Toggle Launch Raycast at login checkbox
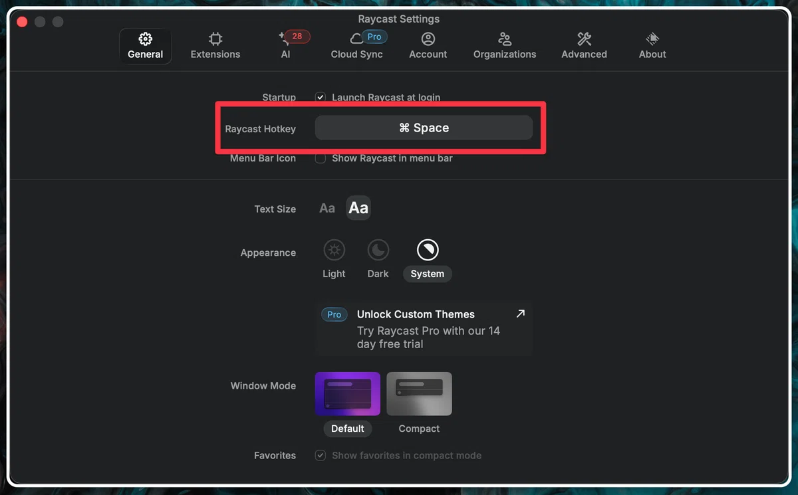The height and width of the screenshot is (495, 798). 321,97
